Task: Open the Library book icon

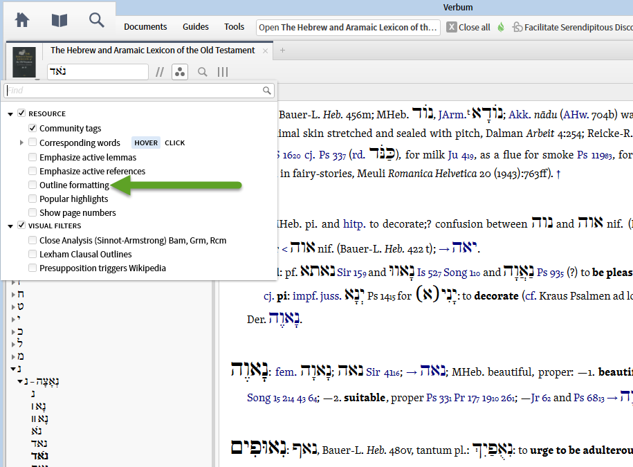Action: (x=59, y=20)
